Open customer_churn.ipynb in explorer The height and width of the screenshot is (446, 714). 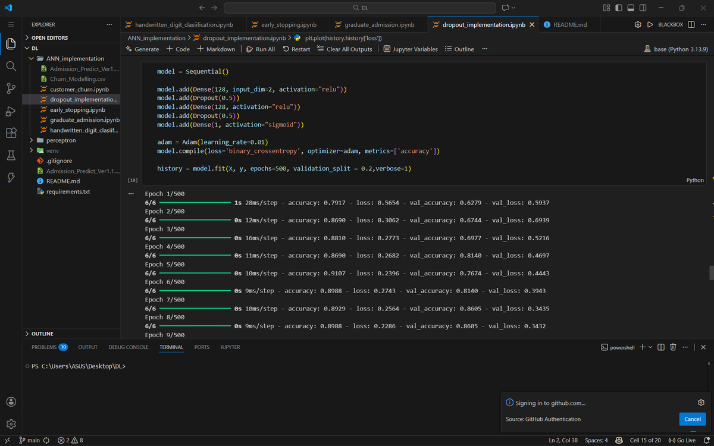point(79,89)
